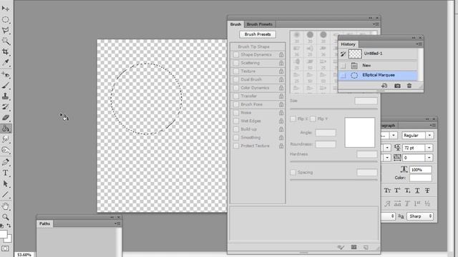Screen dimensions: 458x257
Task: Switch to the Brush Presets tab
Action: click(259, 24)
